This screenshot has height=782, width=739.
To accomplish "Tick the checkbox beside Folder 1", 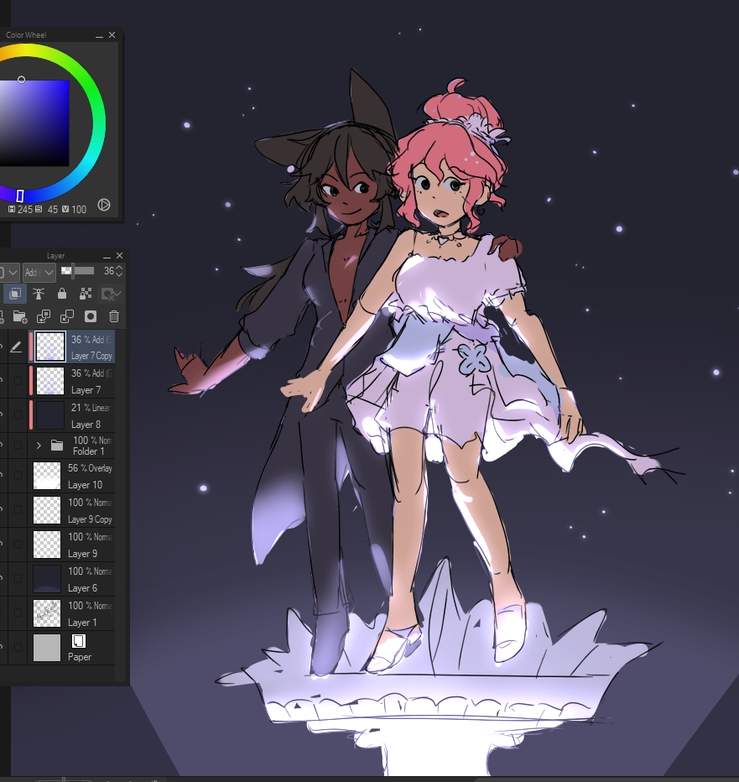I will point(18,445).
